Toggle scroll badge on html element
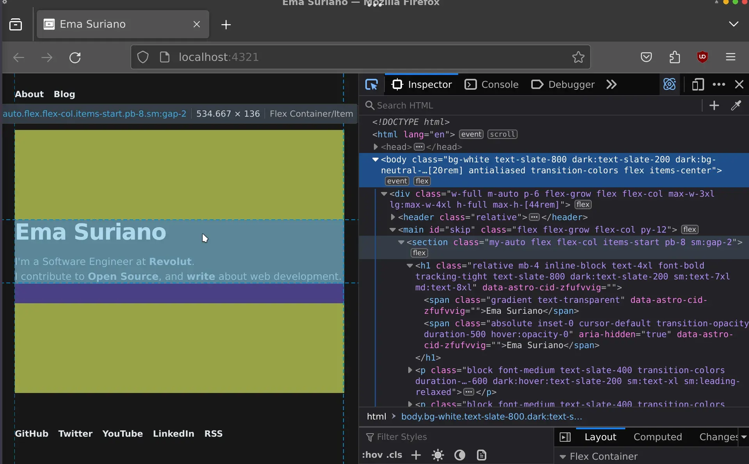 [x=502, y=134]
